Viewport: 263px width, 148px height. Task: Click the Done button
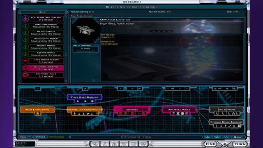coord(238,137)
